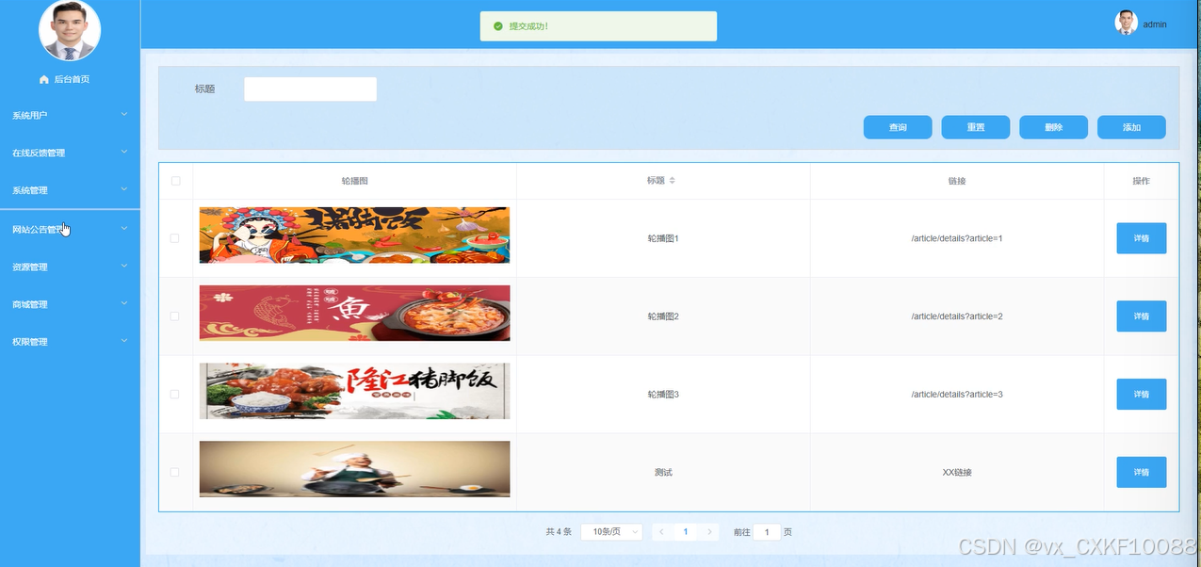
Task: Open 详情 for row 轮播图2
Action: click(1142, 316)
